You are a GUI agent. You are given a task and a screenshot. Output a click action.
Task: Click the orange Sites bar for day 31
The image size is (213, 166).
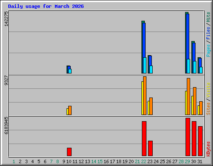pos(201,108)
